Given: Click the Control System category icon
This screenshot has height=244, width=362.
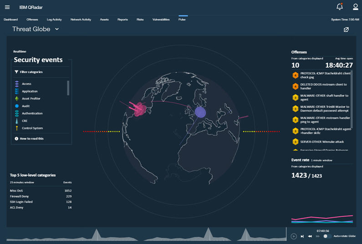Looking at the screenshot, I should (17, 128).
